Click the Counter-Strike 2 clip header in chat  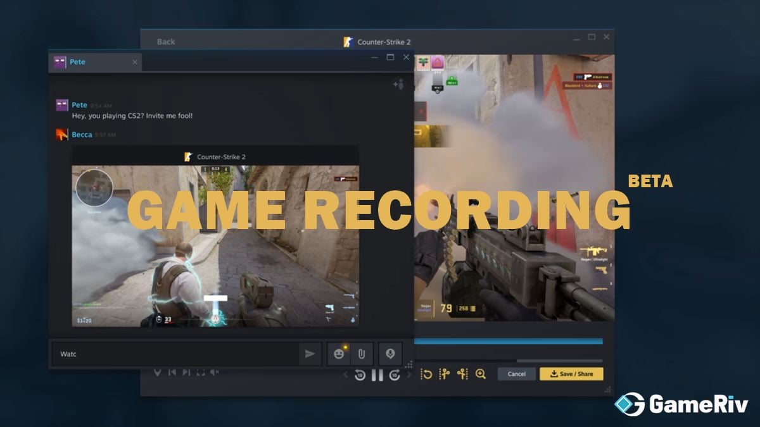pyautogui.click(x=215, y=156)
